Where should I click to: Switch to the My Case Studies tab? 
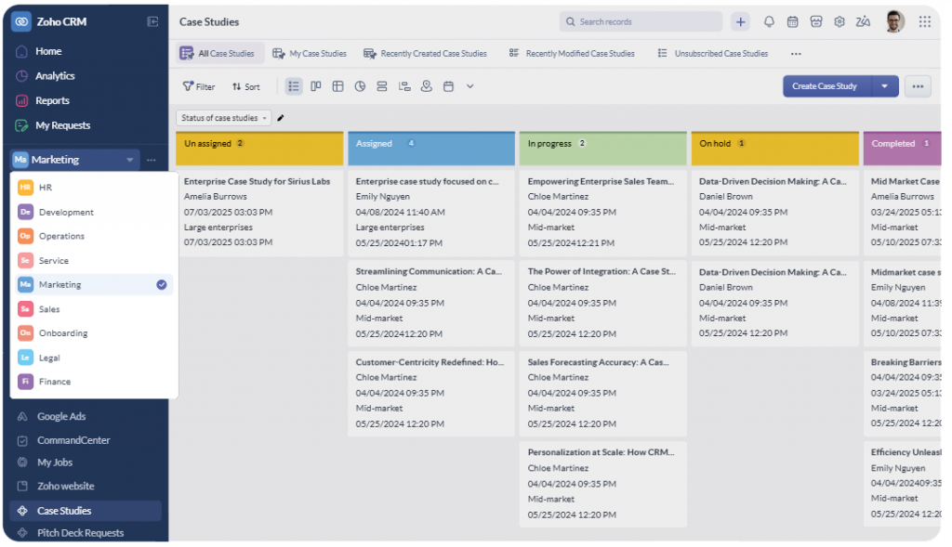[310, 54]
